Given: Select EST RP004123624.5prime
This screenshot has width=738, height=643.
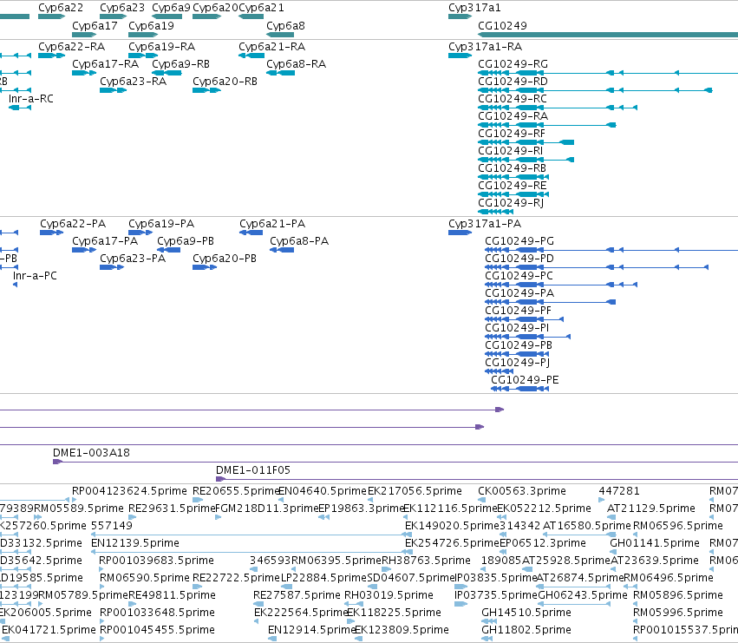Looking at the screenshot, I should 129,491.
